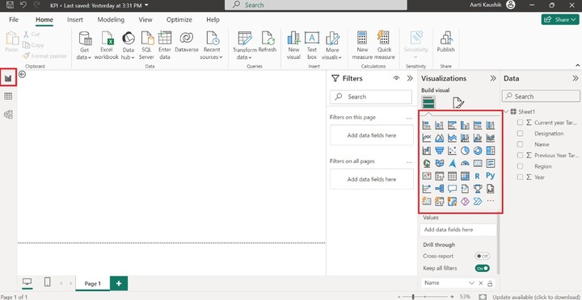Click Publish in Share group
The width and height of the screenshot is (582, 300).
445,42
